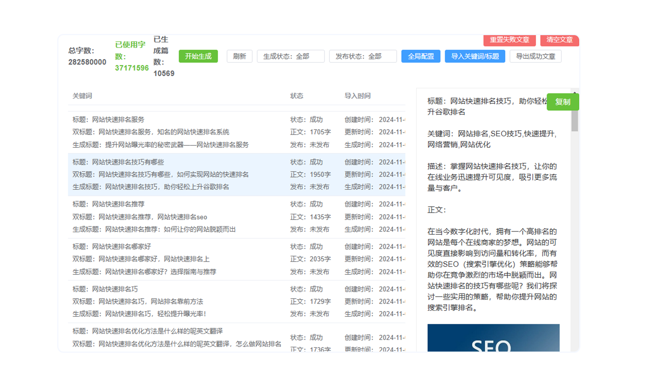Click the 关键词 column header
654x383 pixels.
coord(82,96)
